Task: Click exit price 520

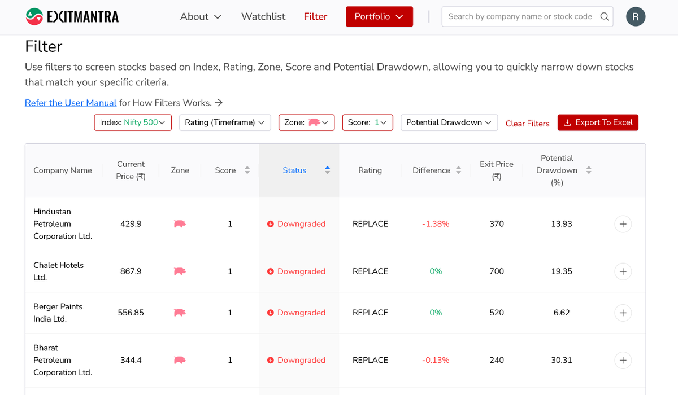Action: click(497, 313)
